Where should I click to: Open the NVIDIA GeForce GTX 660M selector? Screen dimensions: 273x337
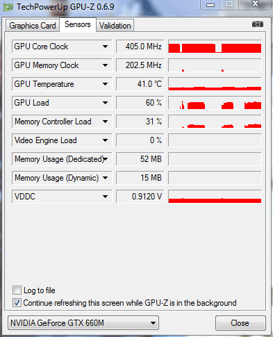click(83, 323)
